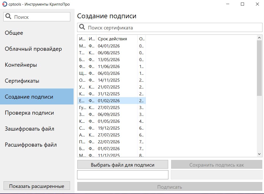Switch to Сертификаты section
This screenshot has width=264, height=194.
(22, 81)
